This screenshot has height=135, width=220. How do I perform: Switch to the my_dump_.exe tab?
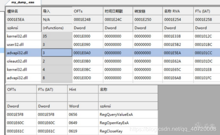(x=23, y=2)
